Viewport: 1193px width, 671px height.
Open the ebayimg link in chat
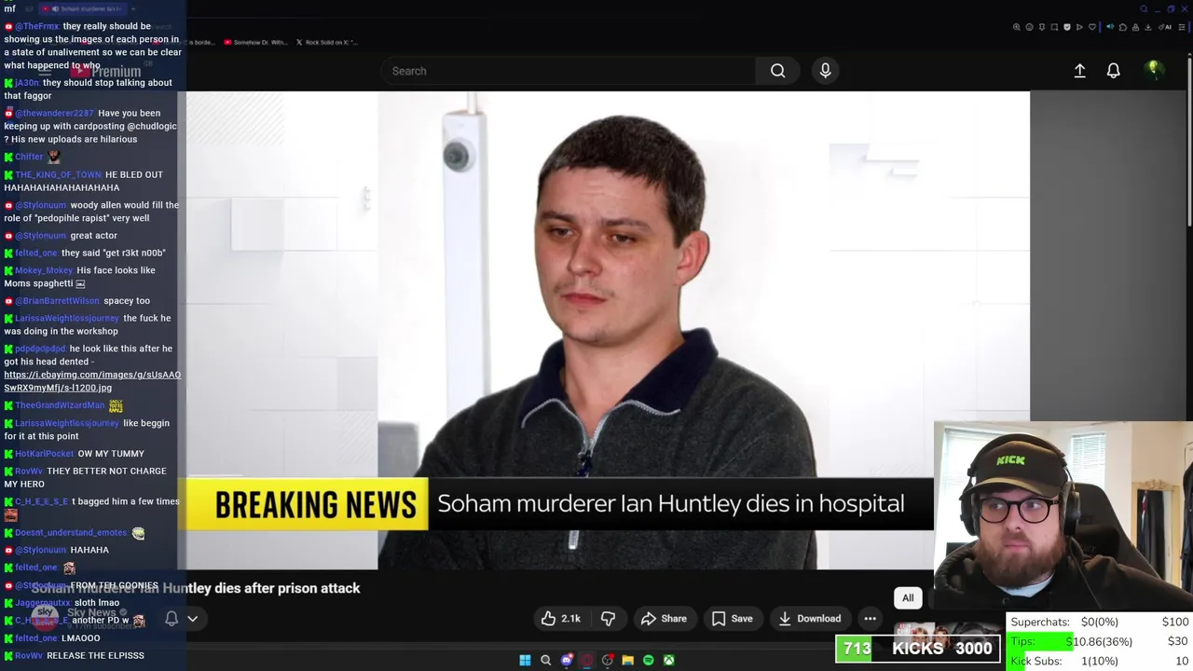tap(92, 381)
